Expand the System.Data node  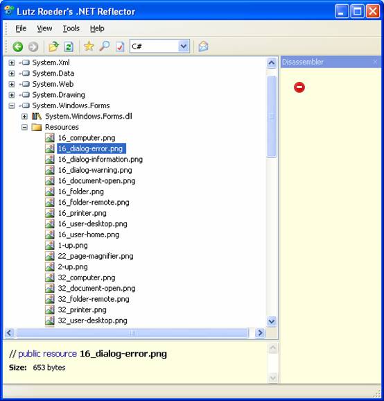click(x=12, y=74)
